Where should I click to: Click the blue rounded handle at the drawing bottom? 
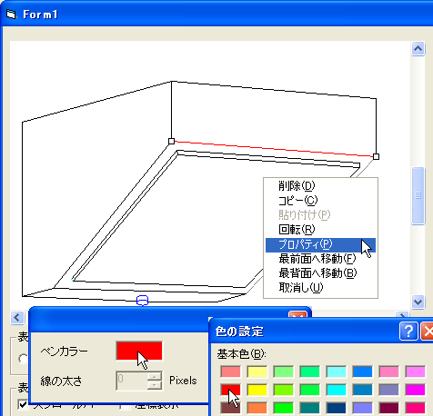[142, 301]
